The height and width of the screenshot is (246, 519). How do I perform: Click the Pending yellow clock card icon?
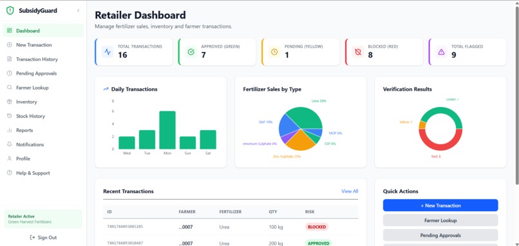[274, 52]
